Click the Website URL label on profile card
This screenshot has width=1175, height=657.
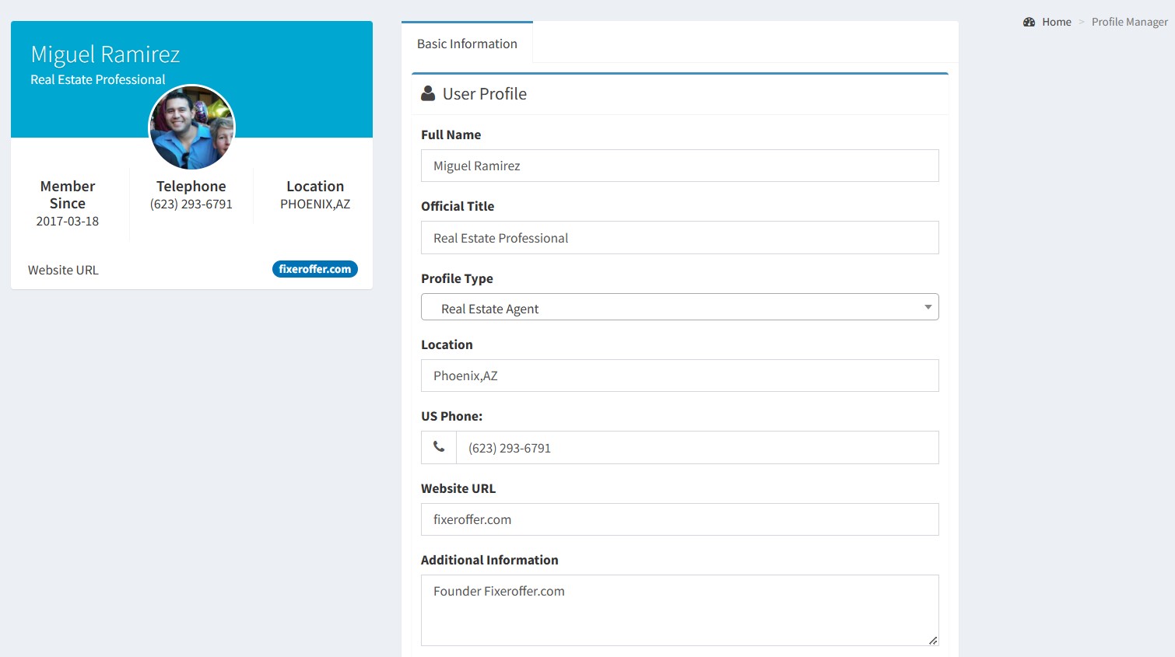pos(63,270)
